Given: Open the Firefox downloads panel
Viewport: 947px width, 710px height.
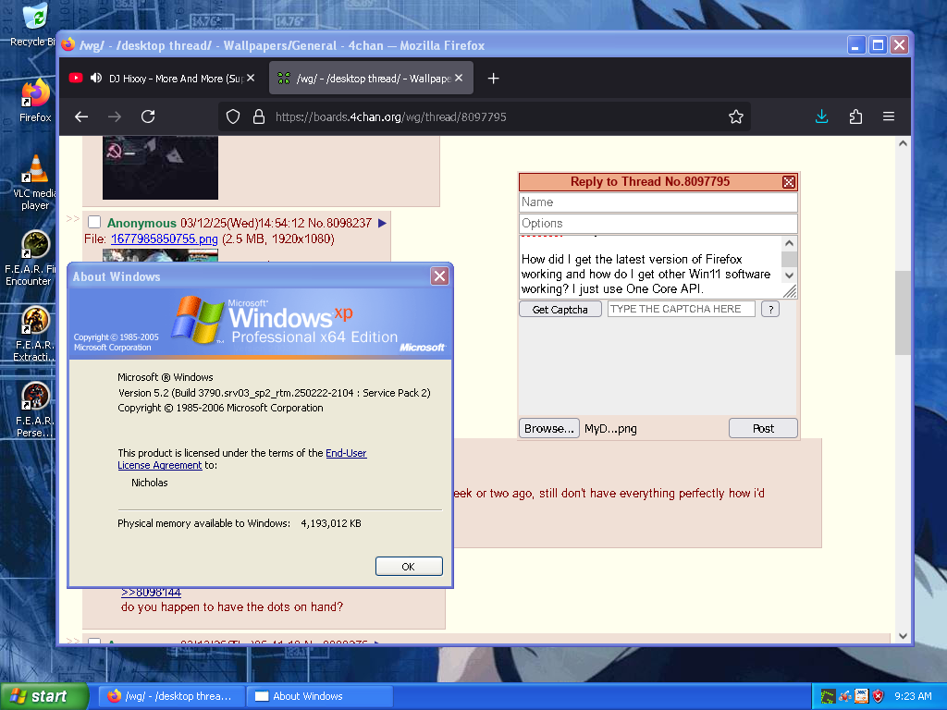Looking at the screenshot, I should pyautogui.click(x=821, y=116).
